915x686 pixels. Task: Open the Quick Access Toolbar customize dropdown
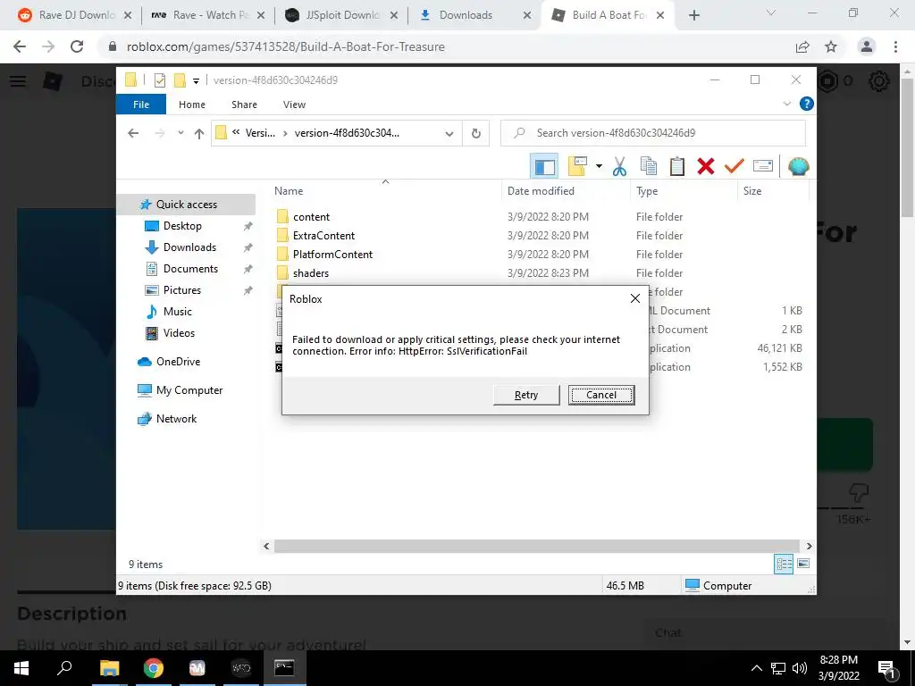(196, 80)
